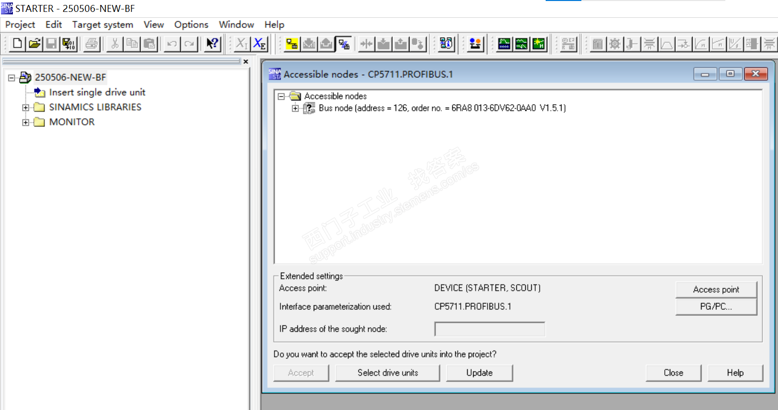This screenshot has height=410, width=778.
Task: Undo the last action via toolbar
Action: tap(172, 44)
